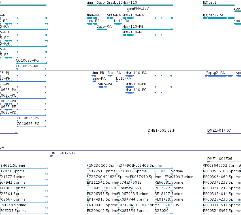Open the sinu-RA transcript label
The image size is (241, 215).
(93, 15)
